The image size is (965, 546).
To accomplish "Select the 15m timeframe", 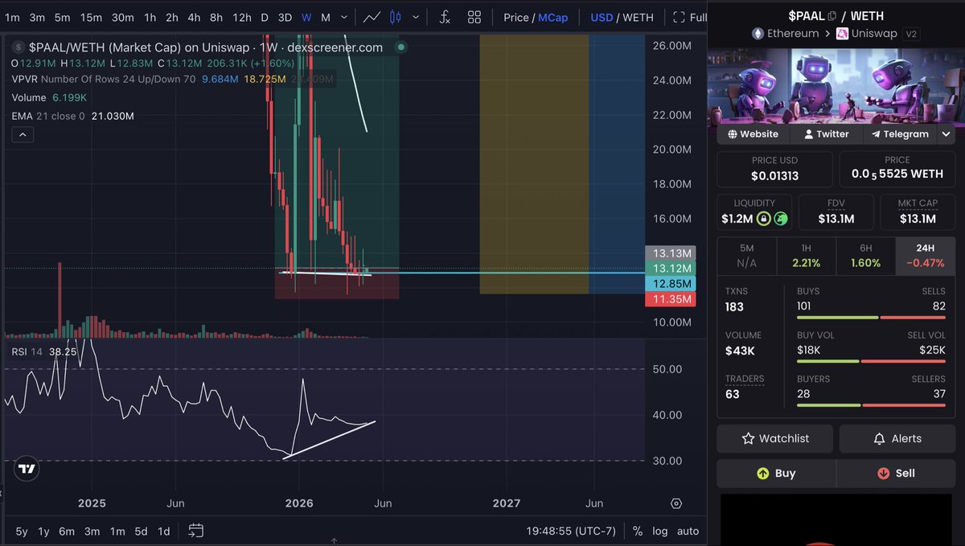I will (x=91, y=17).
